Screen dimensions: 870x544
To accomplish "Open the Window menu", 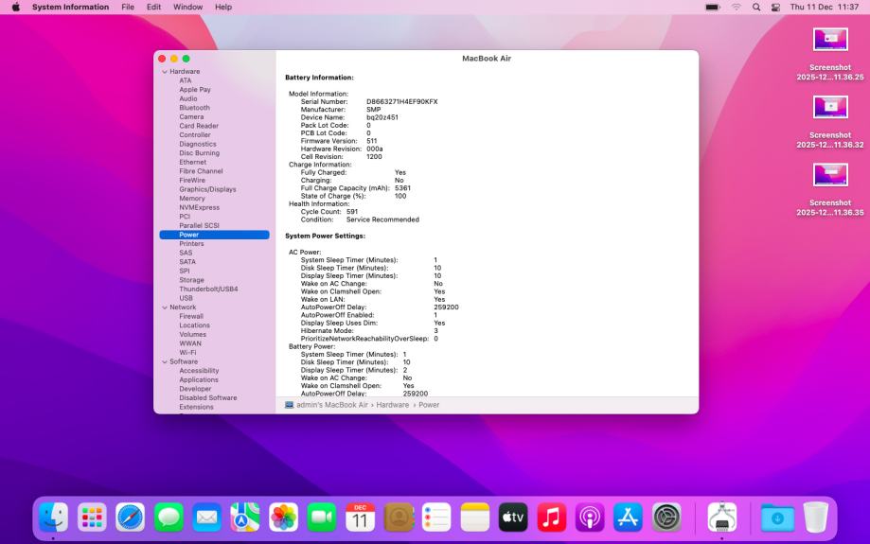I will (x=187, y=8).
